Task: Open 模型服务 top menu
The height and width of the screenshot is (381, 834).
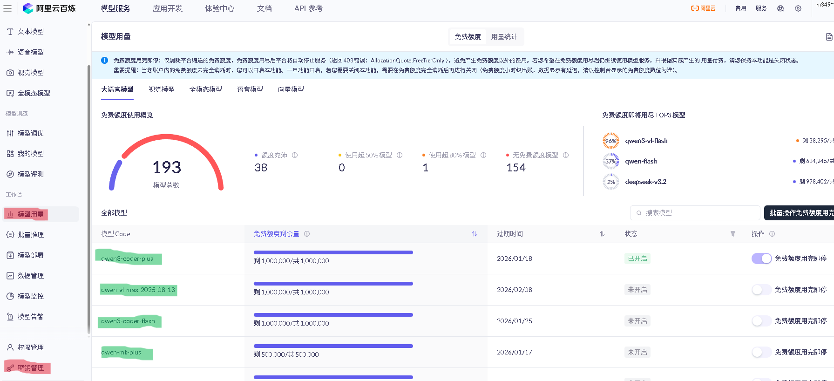Action: [x=115, y=8]
